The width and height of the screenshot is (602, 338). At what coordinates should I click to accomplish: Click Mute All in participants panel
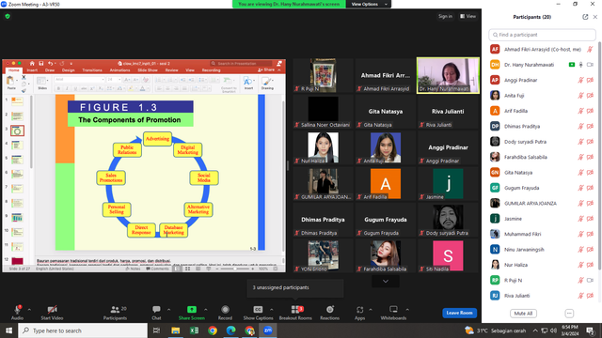click(x=523, y=314)
